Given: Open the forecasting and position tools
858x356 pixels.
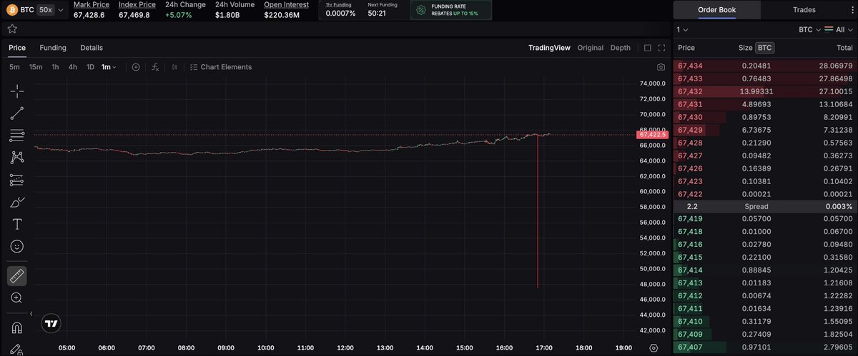Looking at the screenshot, I should pyautogui.click(x=17, y=180).
